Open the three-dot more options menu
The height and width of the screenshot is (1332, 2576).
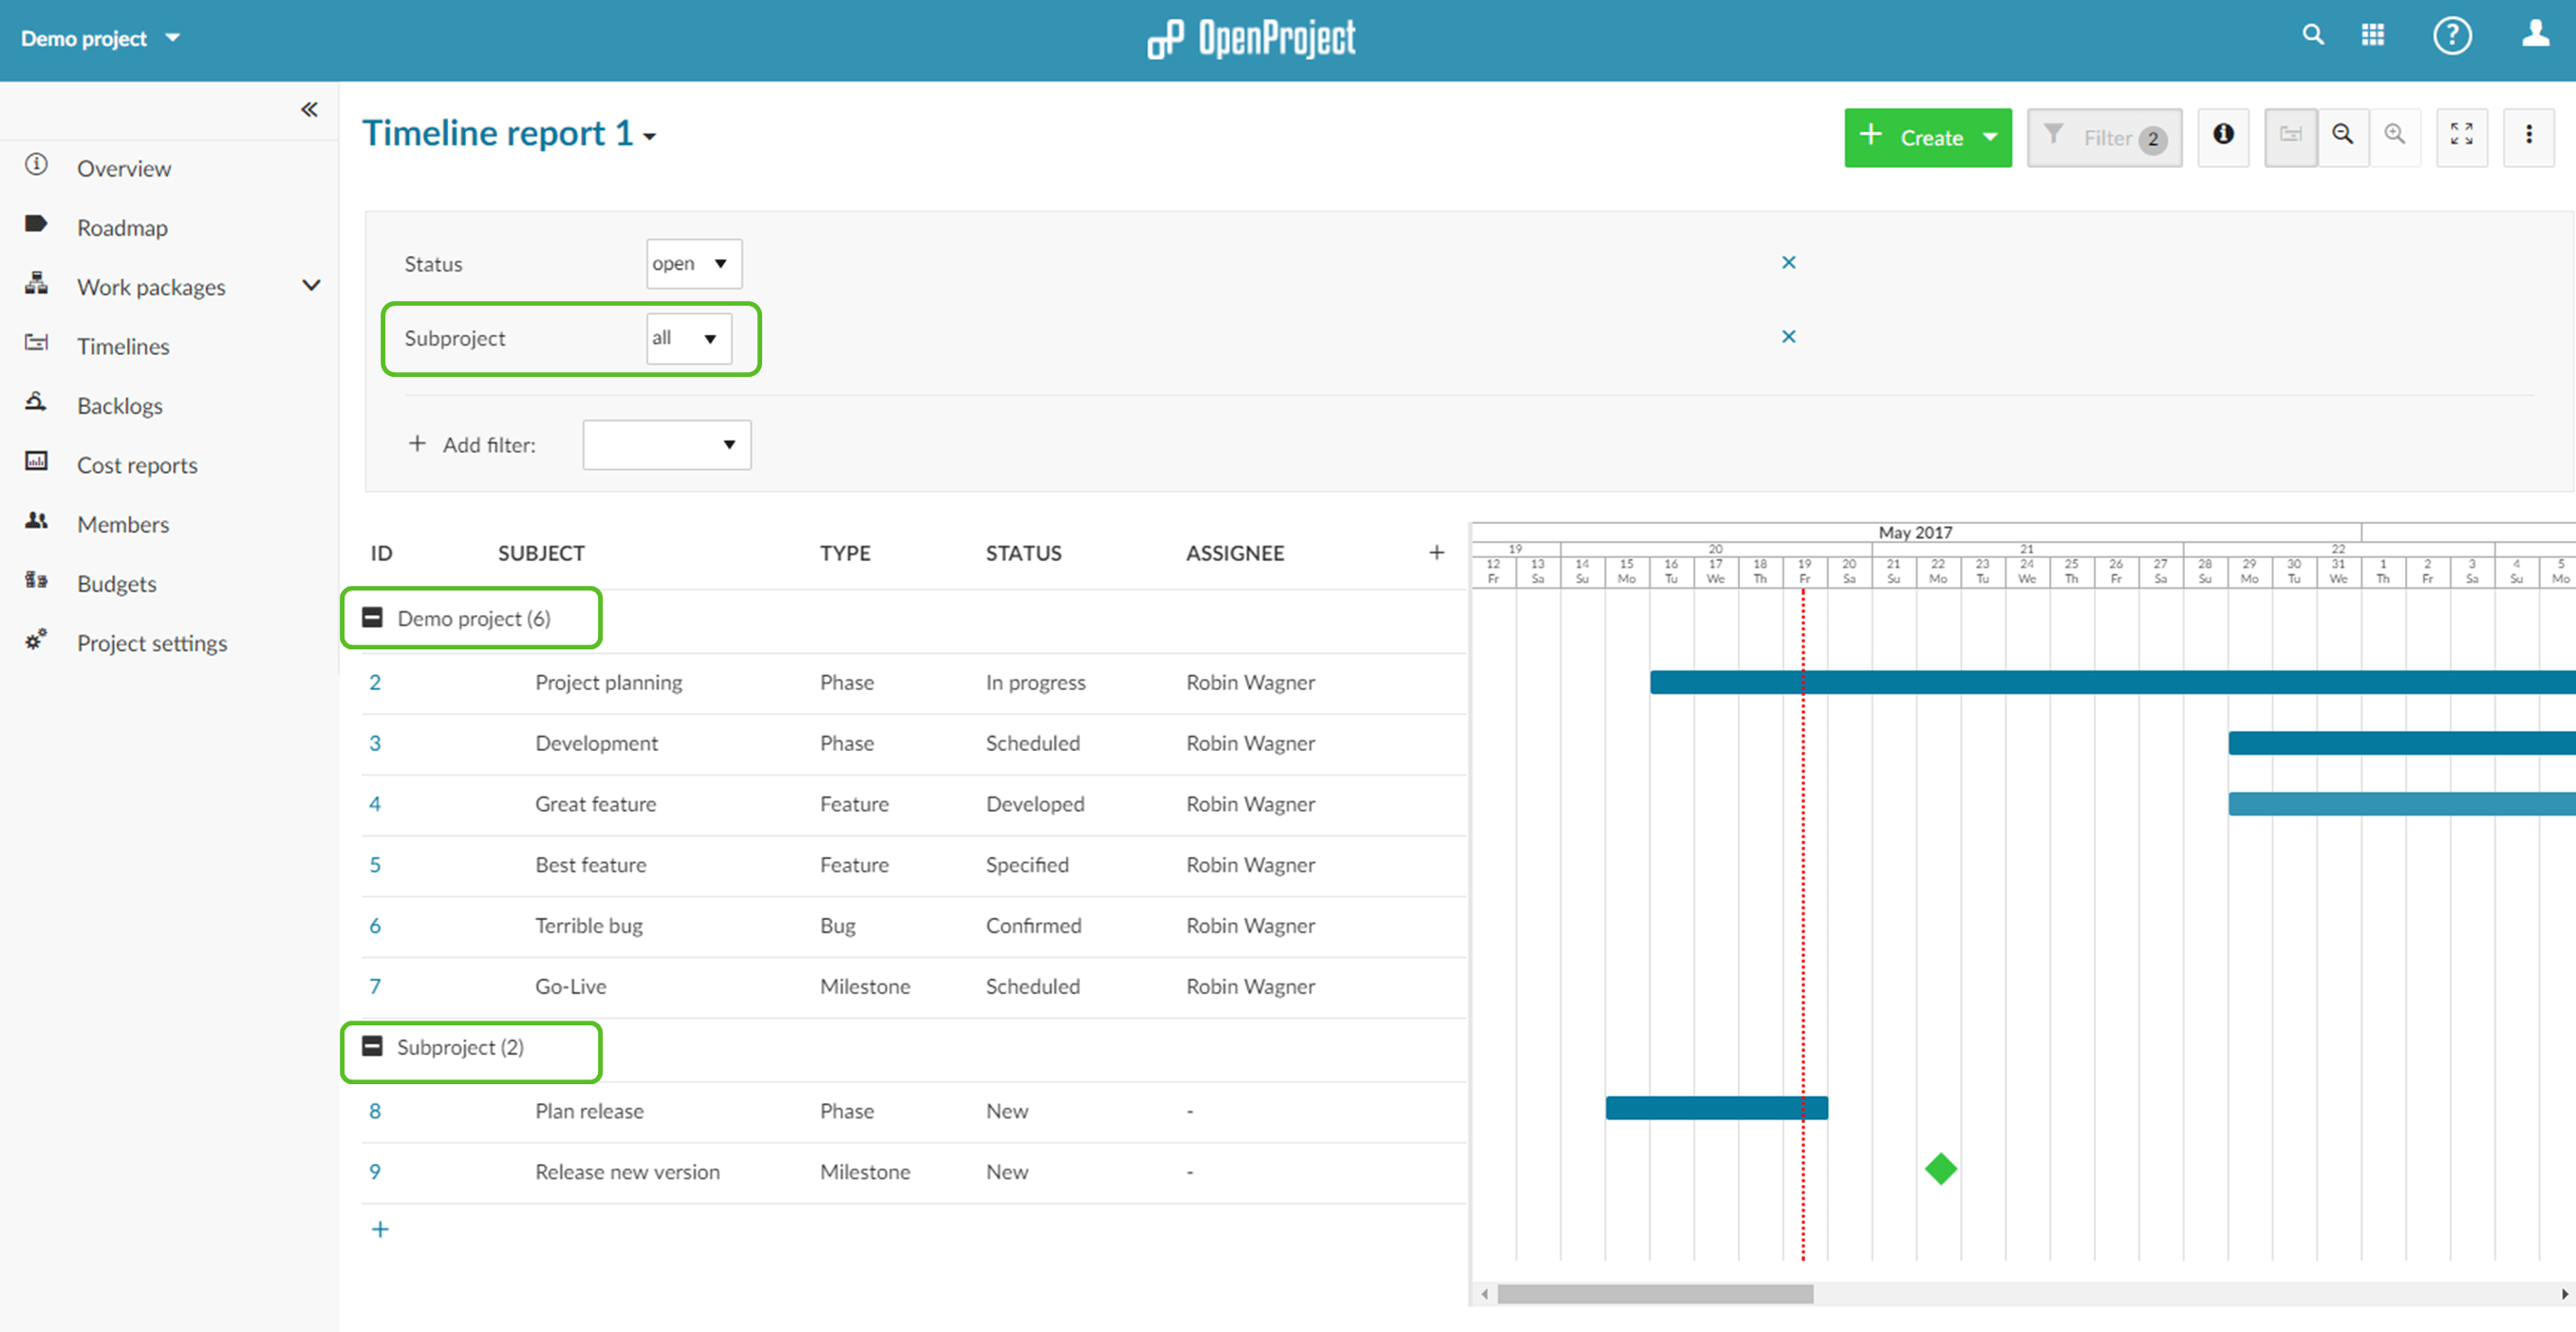coord(2528,135)
